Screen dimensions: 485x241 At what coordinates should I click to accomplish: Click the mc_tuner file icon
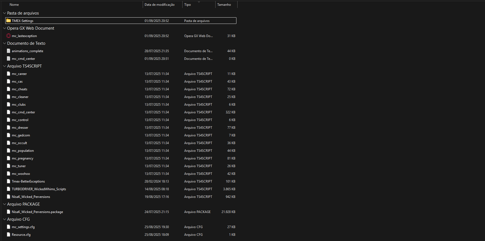click(9, 166)
